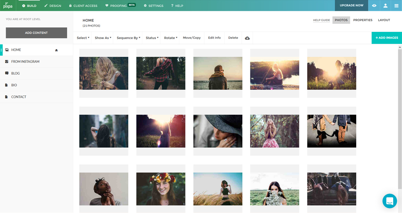Click the Home gallery icon in sidebar
This screenshot has width=402, height=213.
tap(7, 50)
